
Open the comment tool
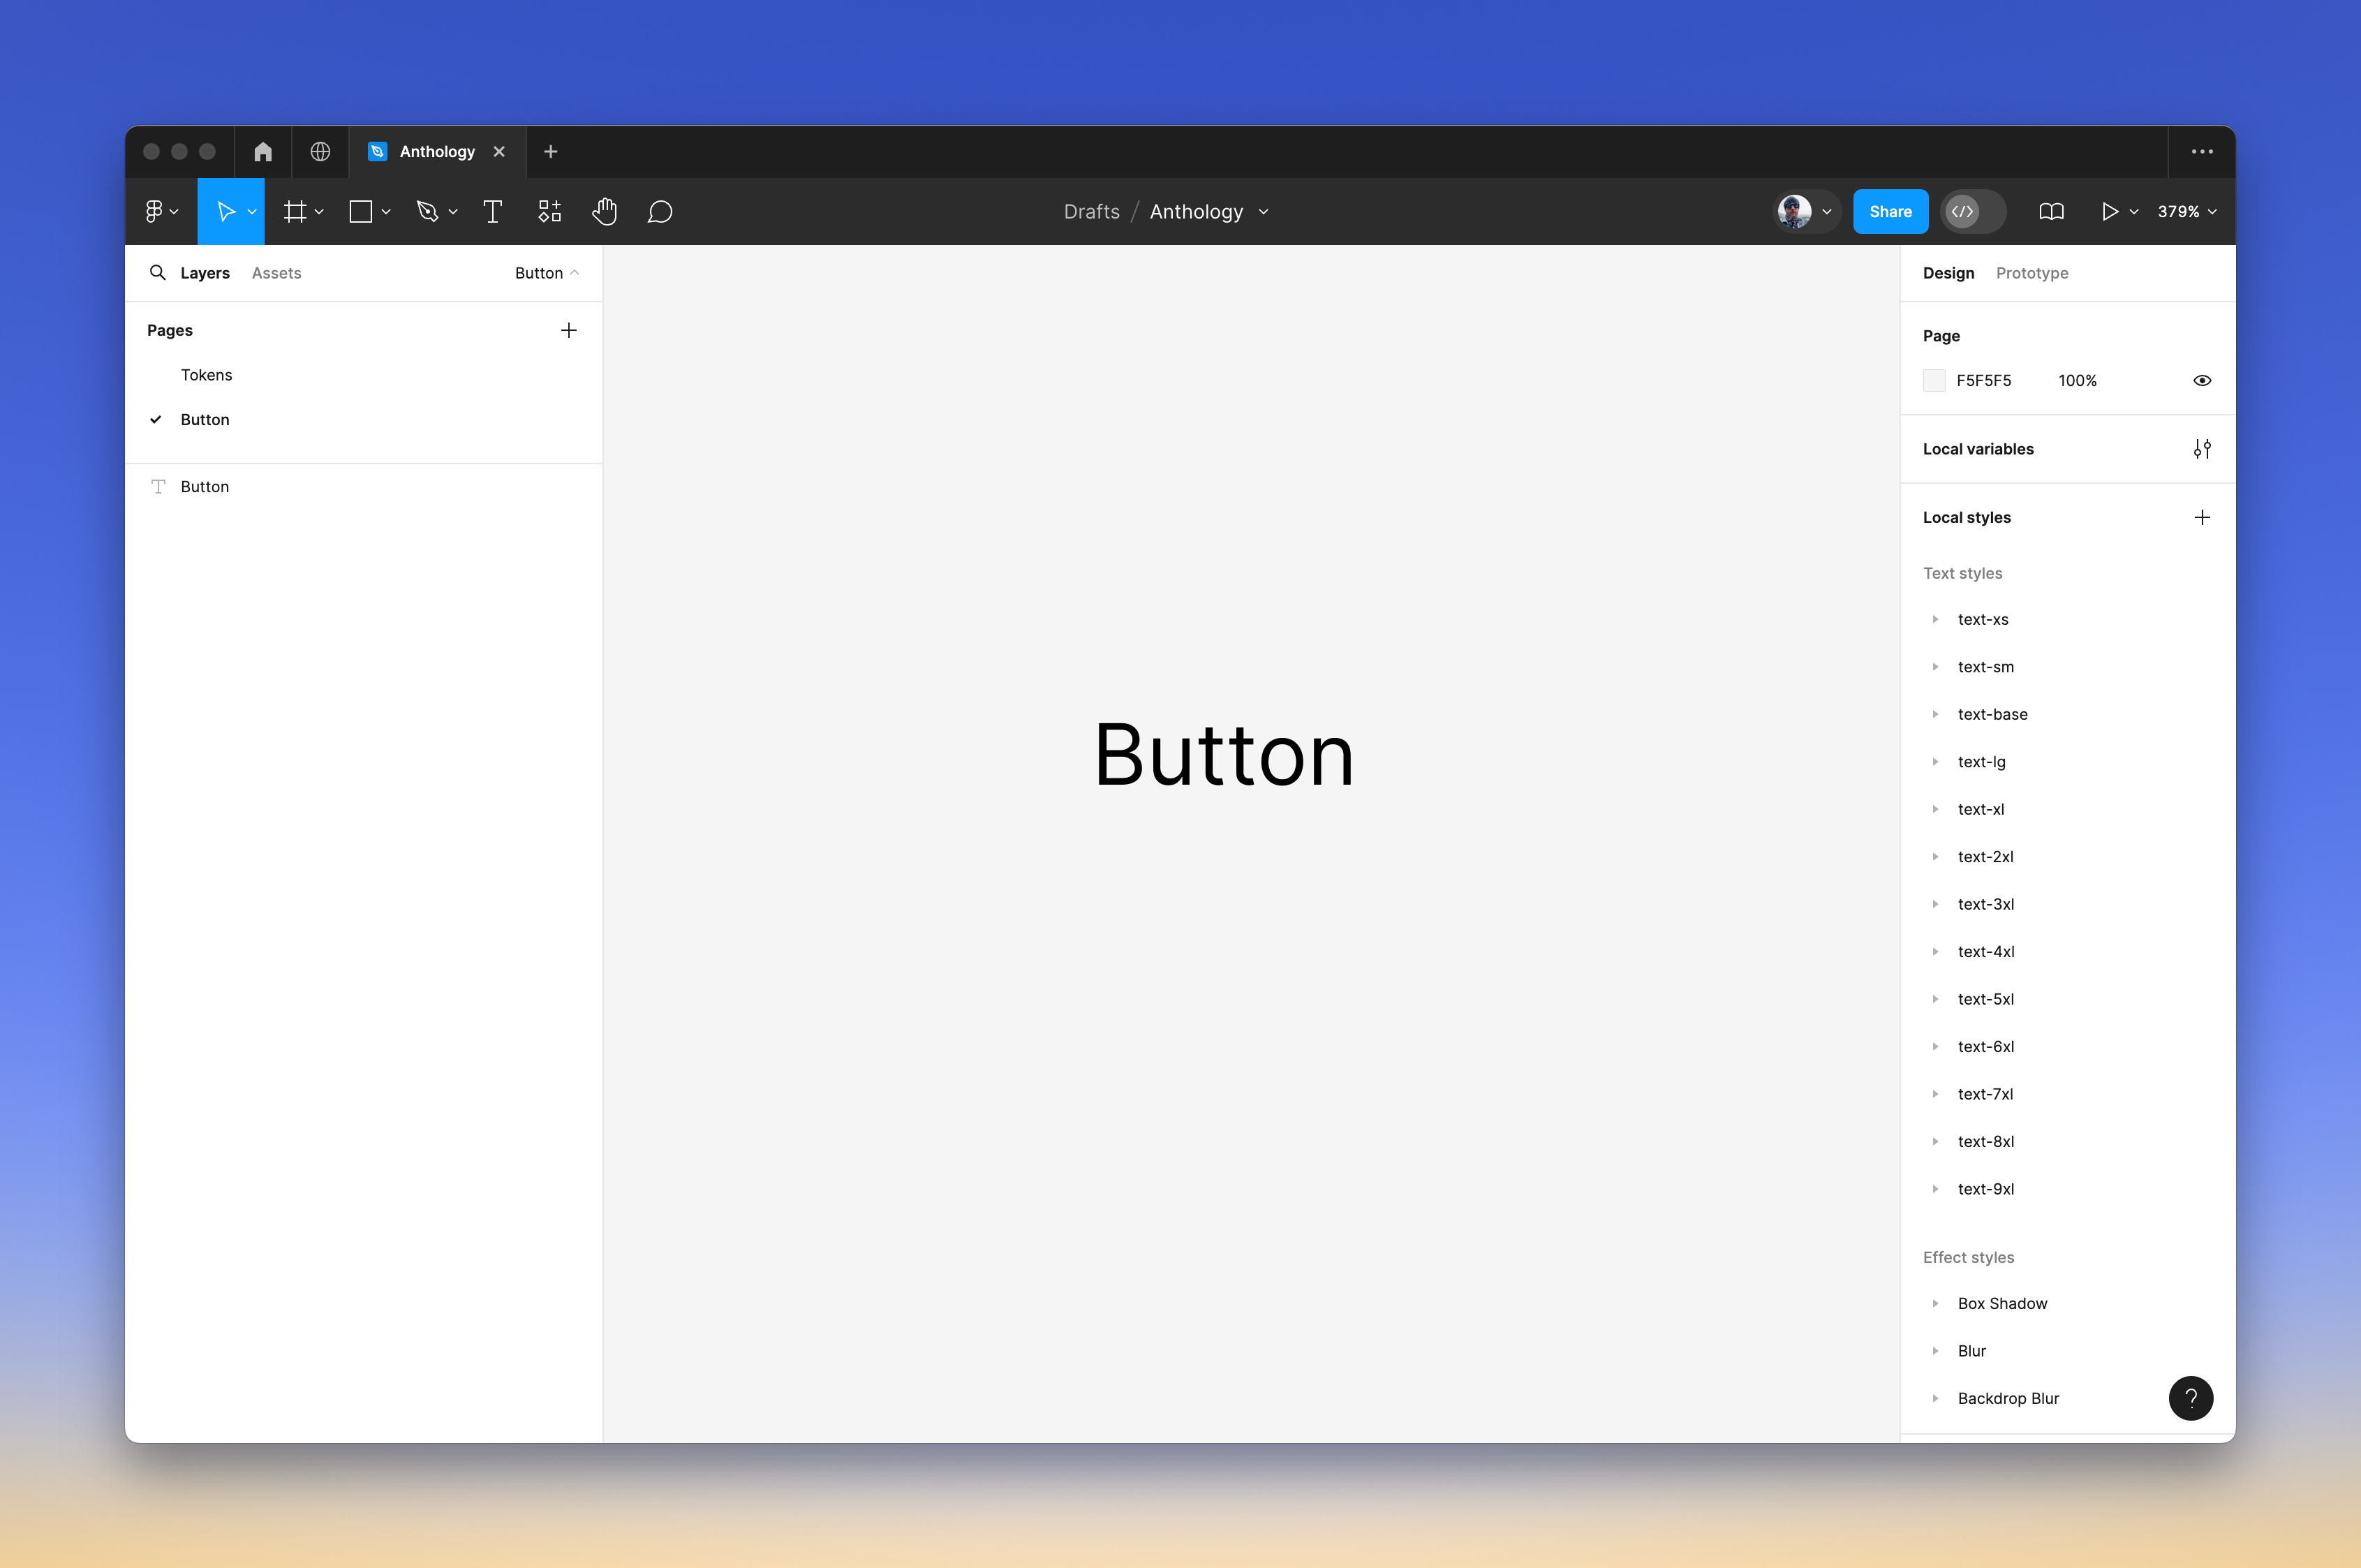[x=660, y=211]
